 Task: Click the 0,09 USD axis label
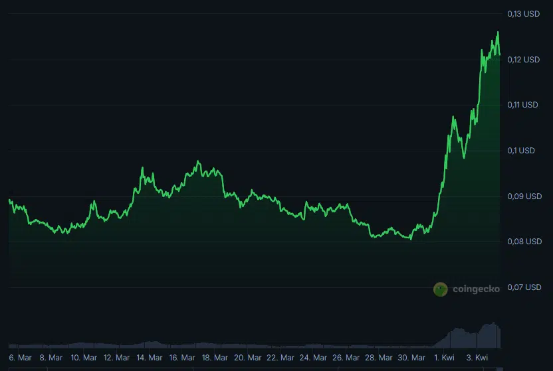524,196
